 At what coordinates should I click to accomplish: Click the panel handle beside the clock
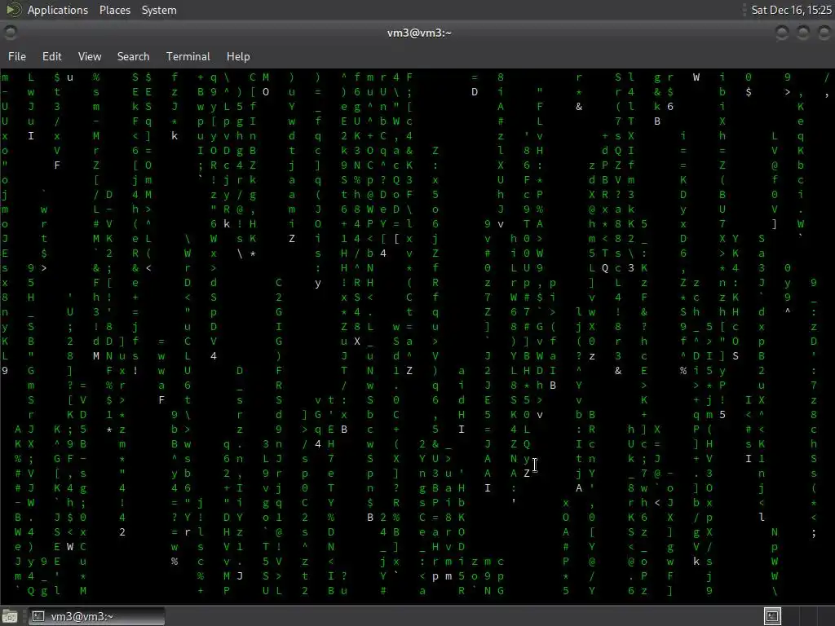click(745, 10)
